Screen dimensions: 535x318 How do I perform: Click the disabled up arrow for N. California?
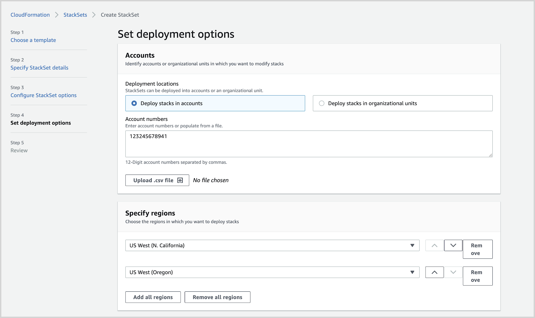[434, 245]
